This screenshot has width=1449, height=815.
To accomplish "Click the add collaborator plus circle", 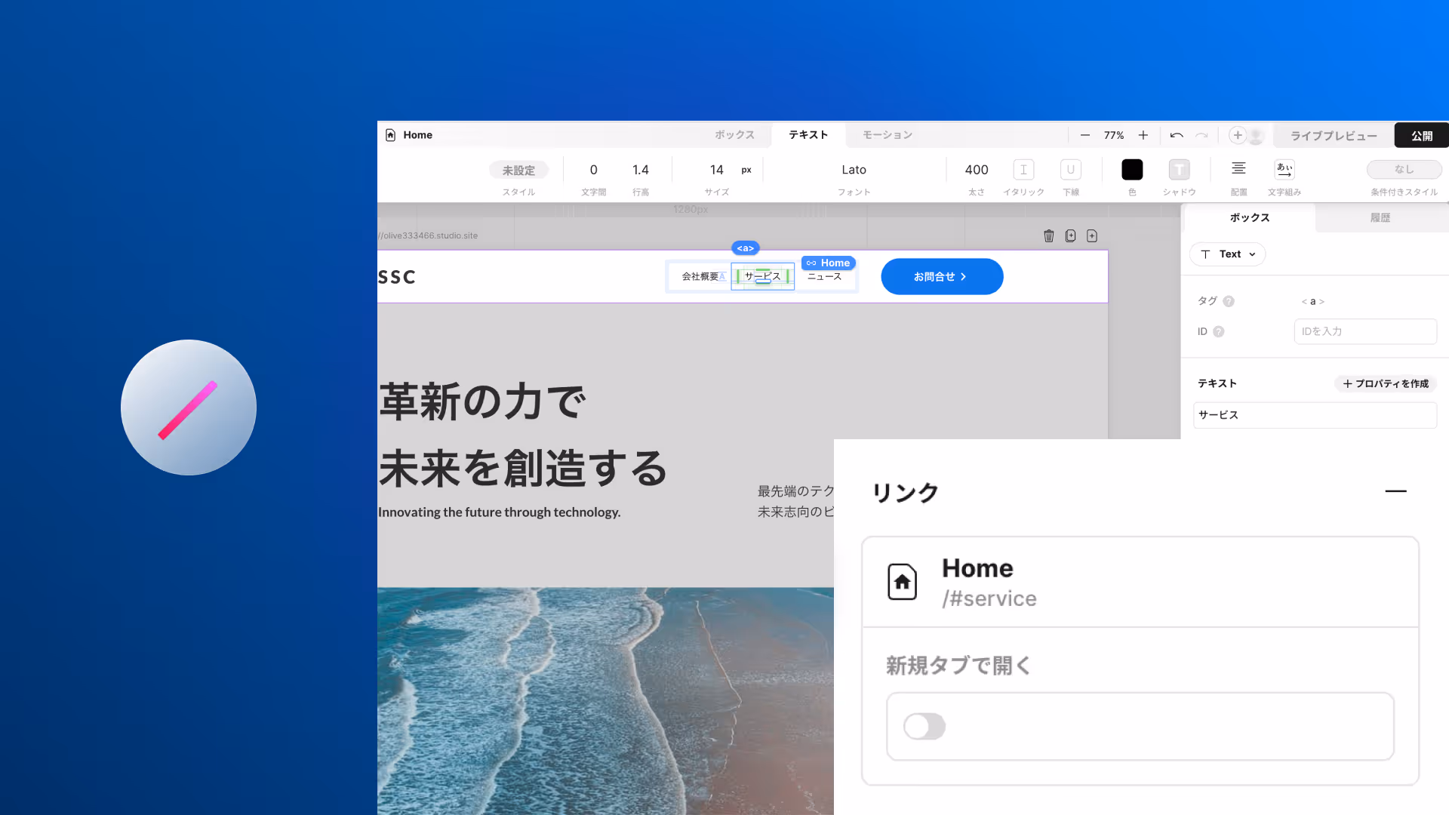I will pyautogui.click(x=1237, y=135).
